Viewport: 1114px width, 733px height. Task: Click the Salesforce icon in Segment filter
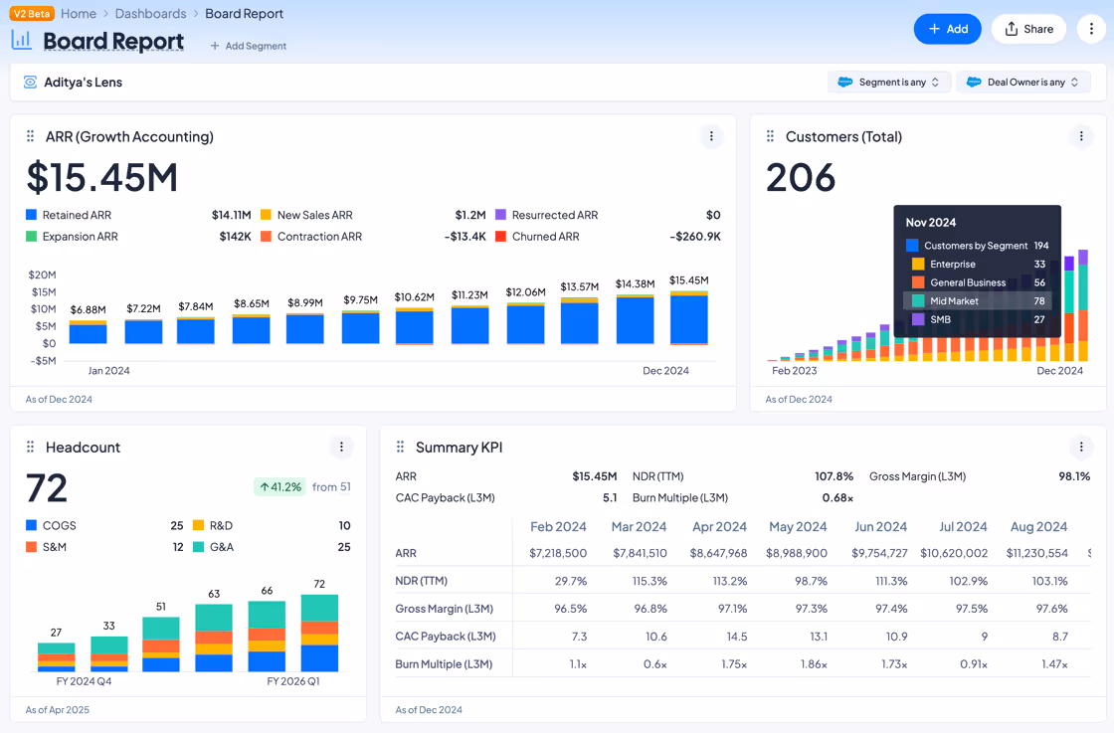click(x=845, y=82)
